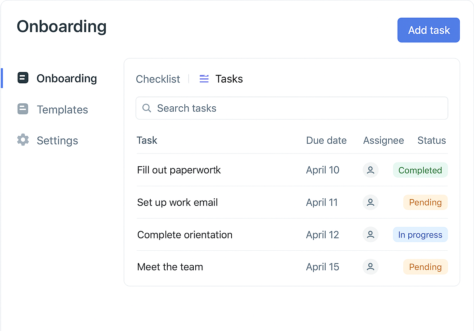The height and width of the screenshot is (331, 474).
Task: Open Onboarding in the sidebar
Action: pyautogui.click(x=57, y=78)
